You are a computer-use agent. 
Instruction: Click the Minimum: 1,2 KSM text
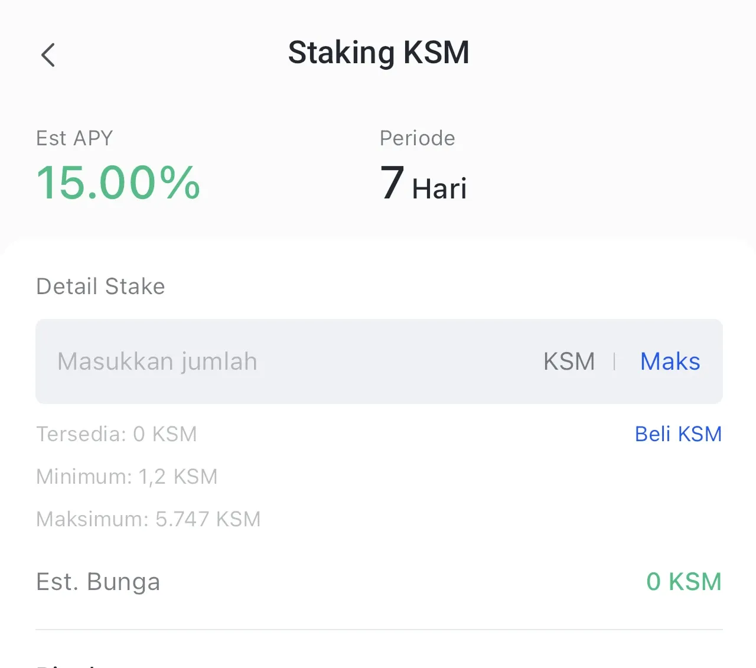(x=127, y=477)
